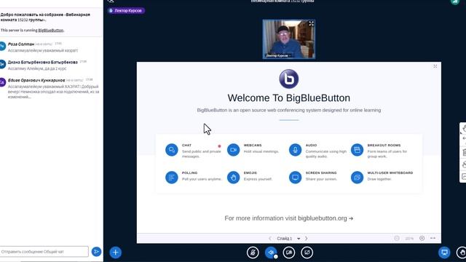This screenshot has width=466, height=262.
Task: Toggle the screen share button
Action: 307,253
